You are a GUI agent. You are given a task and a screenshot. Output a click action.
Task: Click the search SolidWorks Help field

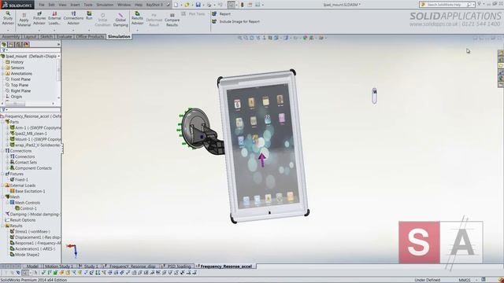(x=447, y=5)
